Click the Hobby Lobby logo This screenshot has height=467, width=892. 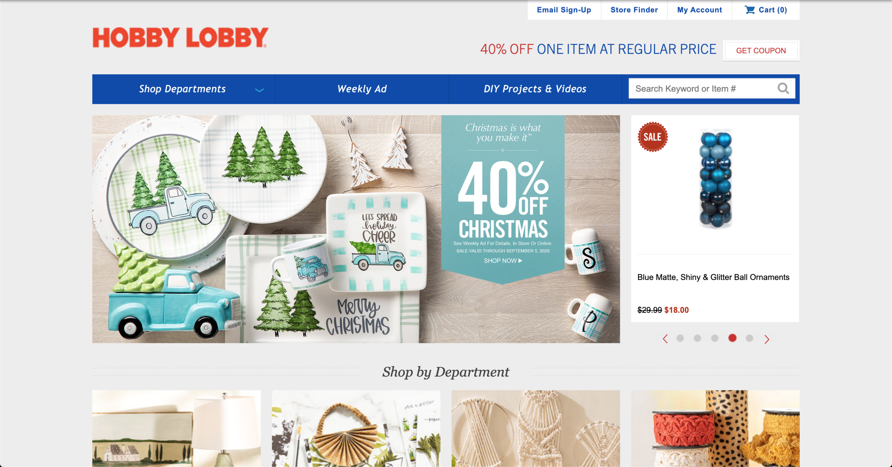[180, 37]
